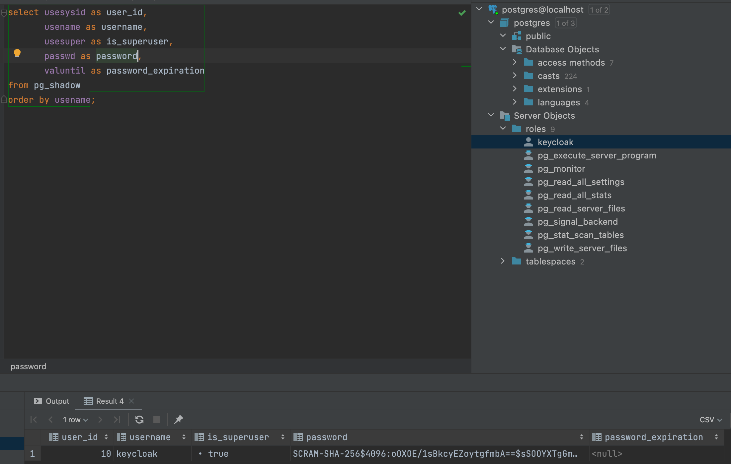Screen dimensions: 731x464
Task: Refresh the query results with the reload icon
Action: [x=139, y=419]
